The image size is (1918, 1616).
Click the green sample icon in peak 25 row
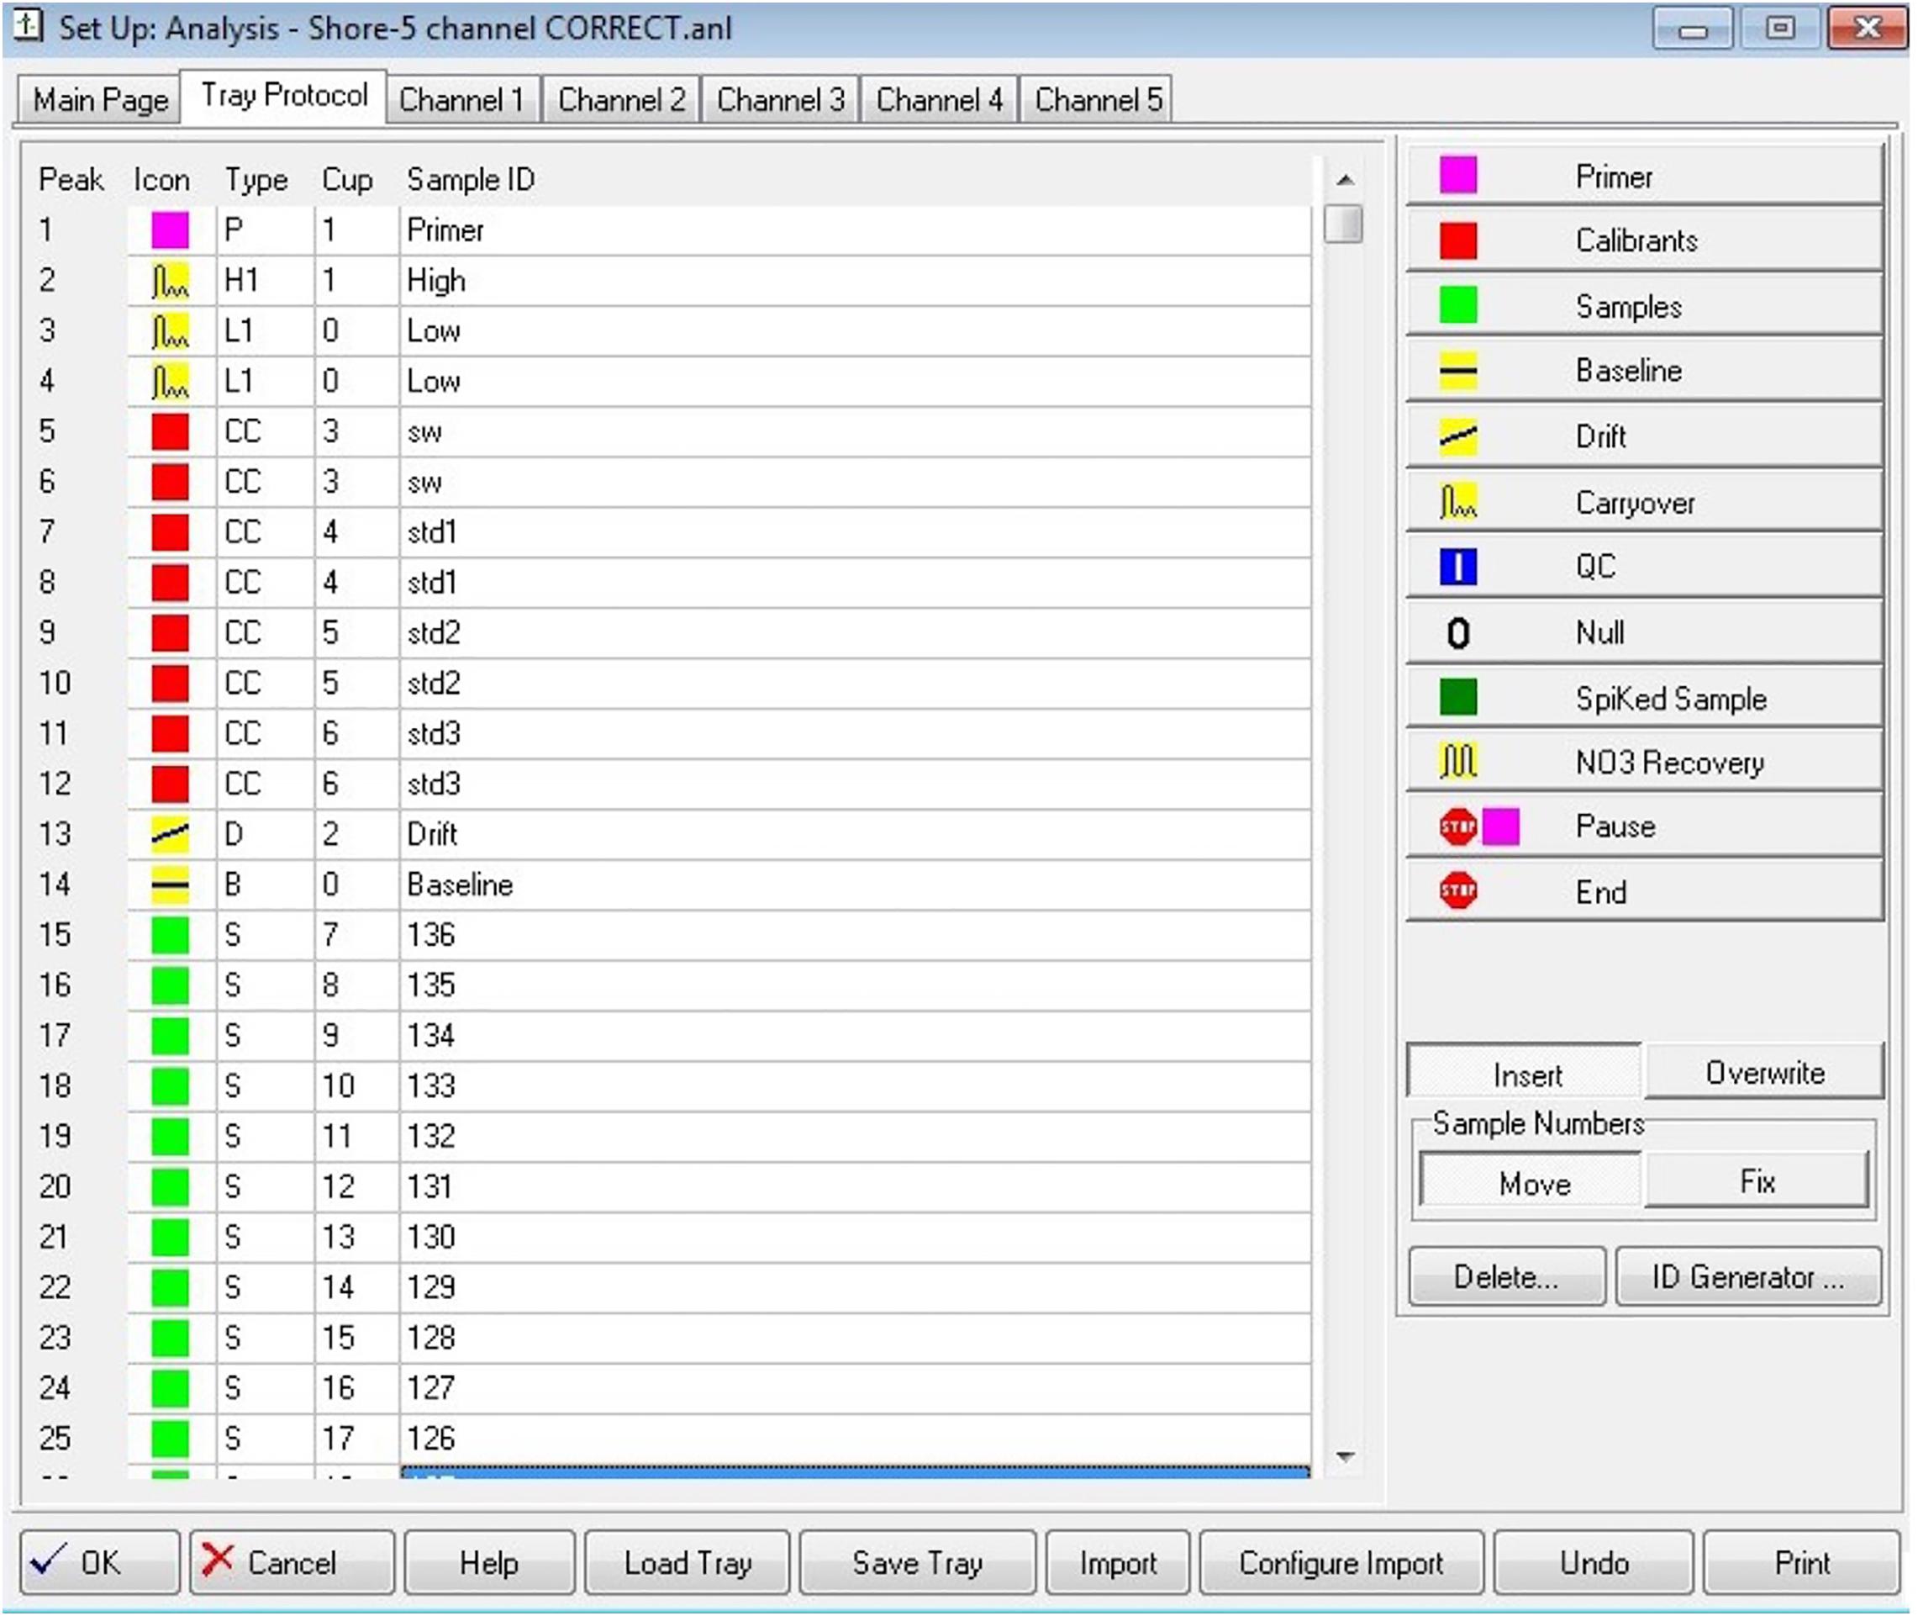171,1439
